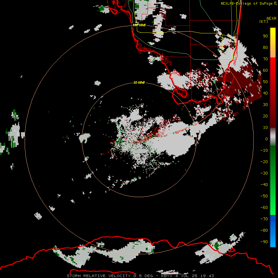Image resolution: width=278 pixels, height=278 pixels.
Task: Click the -30 scale label
Action: pyautogui.click(x=264, y=173)
